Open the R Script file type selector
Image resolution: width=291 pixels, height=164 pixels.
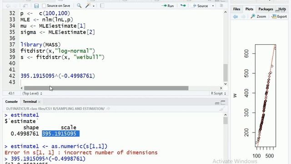[218, 93]
